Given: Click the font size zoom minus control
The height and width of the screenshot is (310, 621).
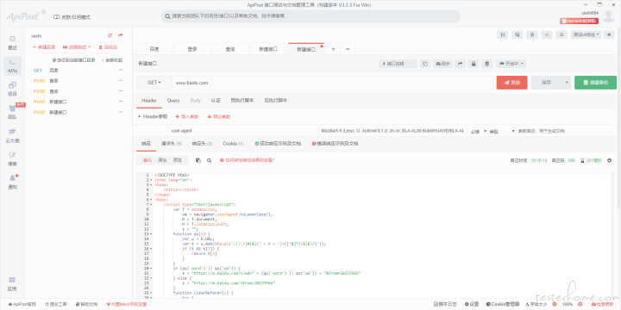Looking at the screenshot, I should click(x=554, y=305).
